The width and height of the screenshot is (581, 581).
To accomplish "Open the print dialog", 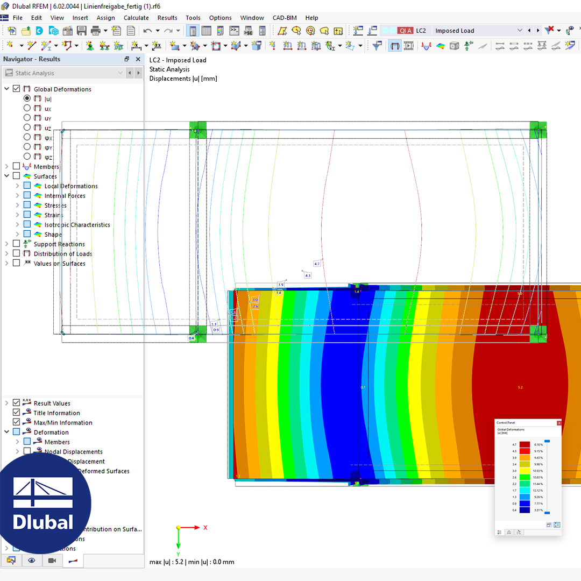I will [96, 31].
